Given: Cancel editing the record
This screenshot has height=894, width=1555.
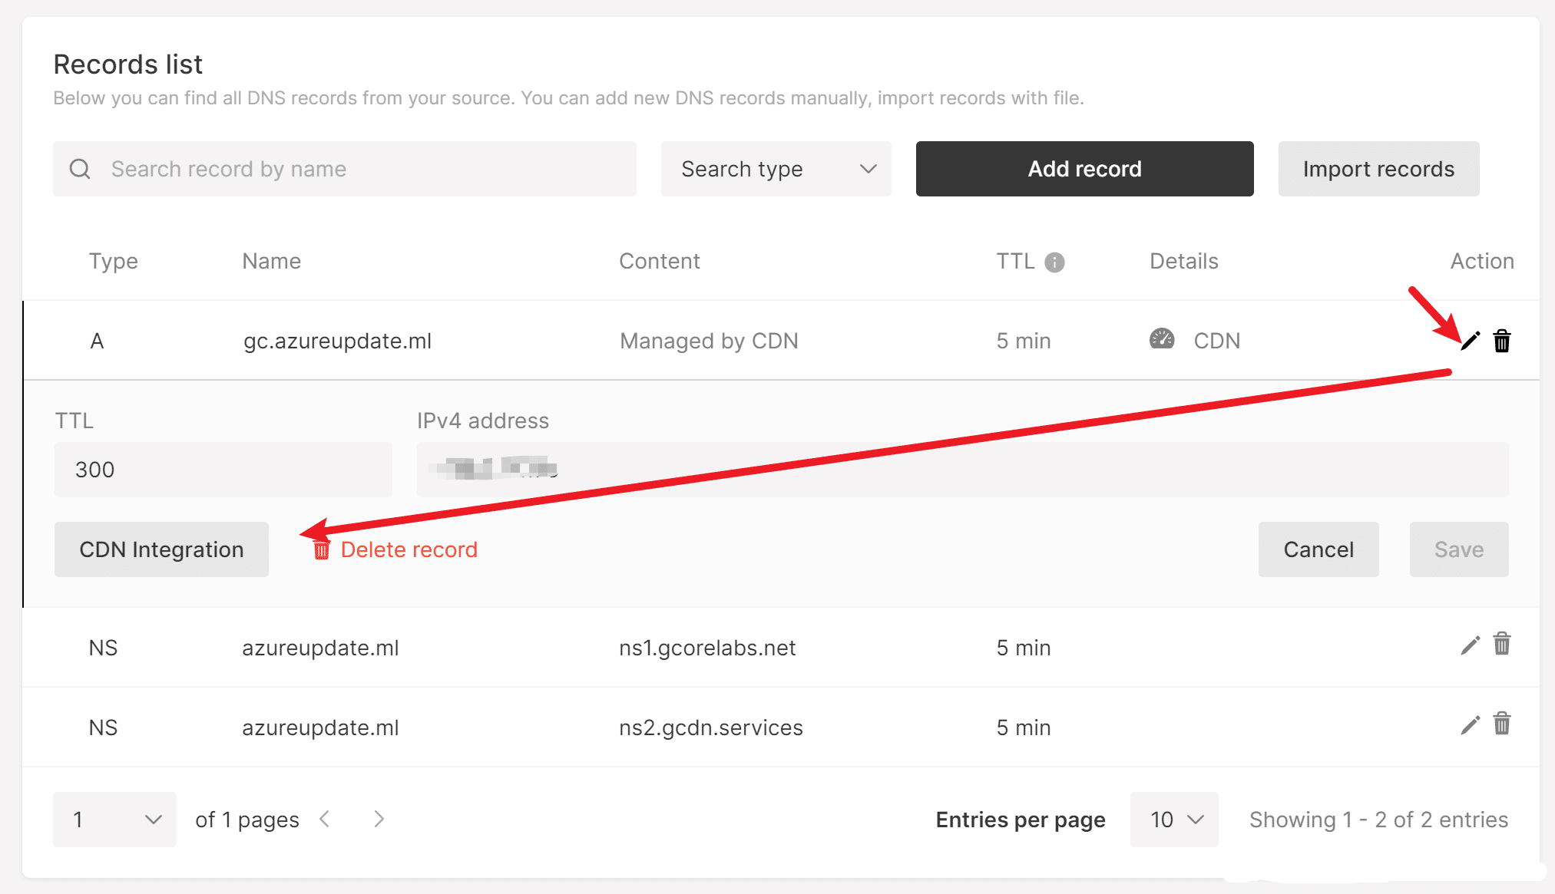Looking at the screenshot, I should pyautogui.click(x=1318, y=549).
